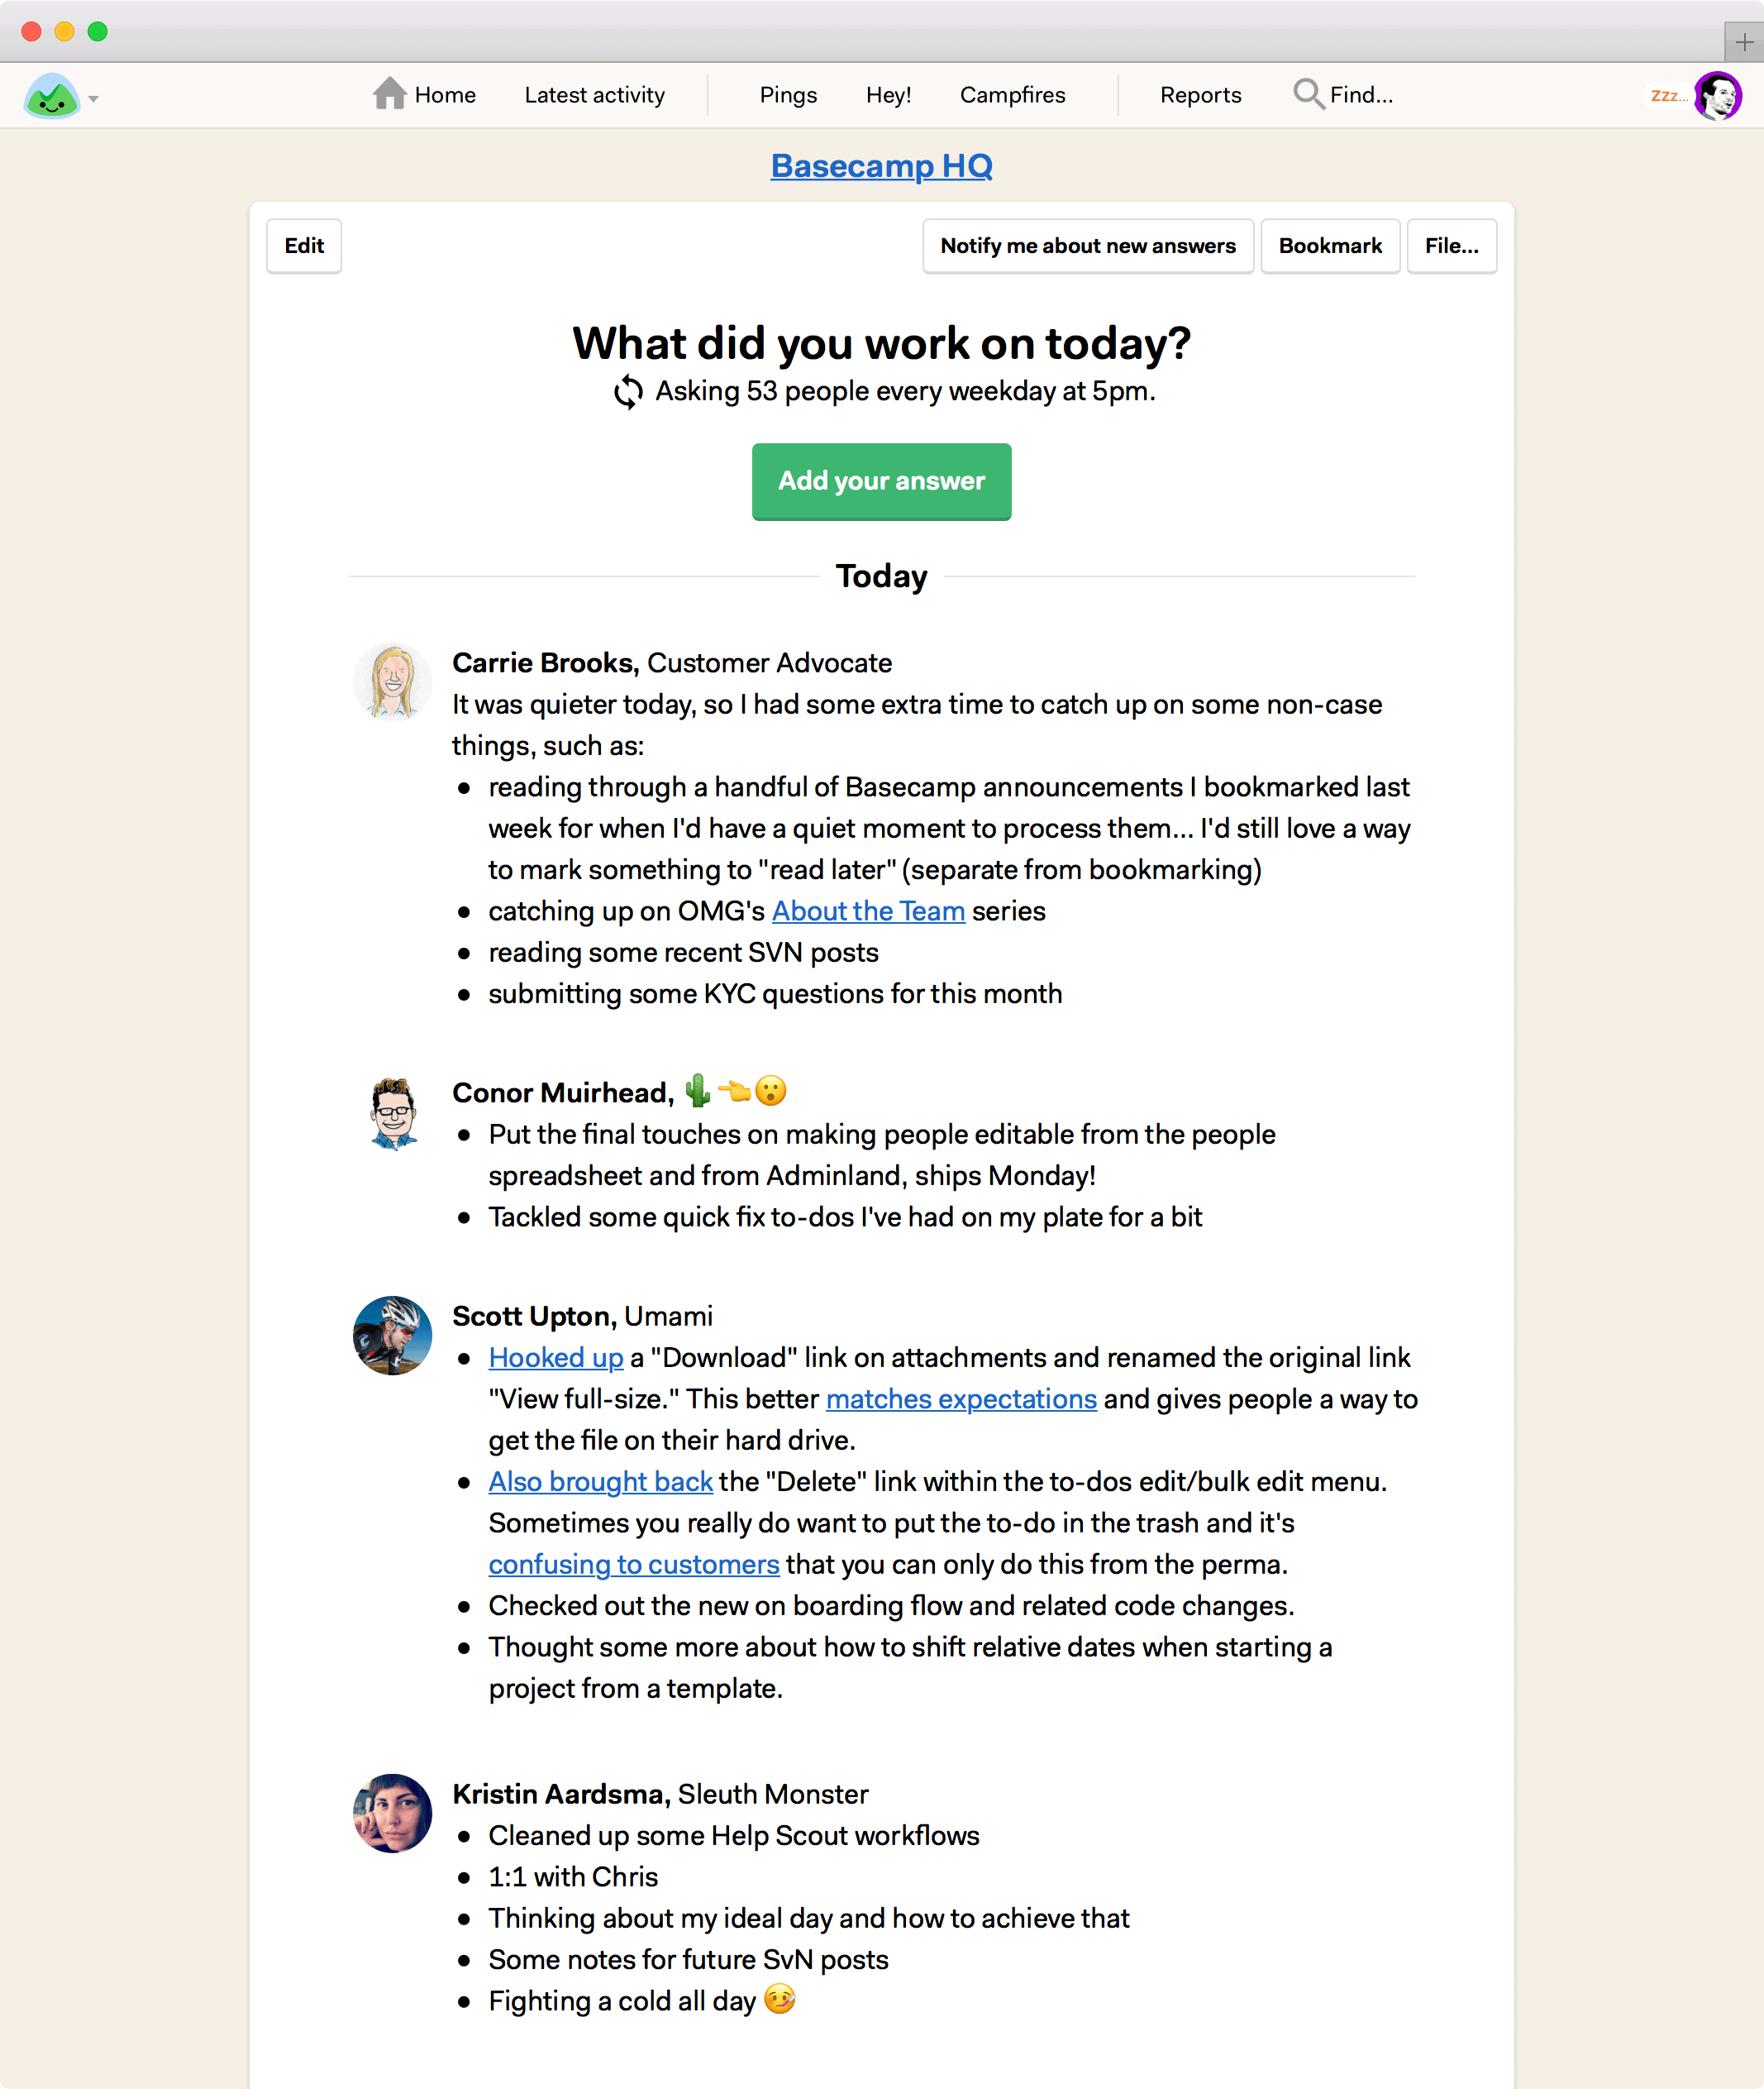Open Scott Upton's cyclist avatar
The width and height of the screenshot is (1764, 2089).
click(x=393, y=1336)
